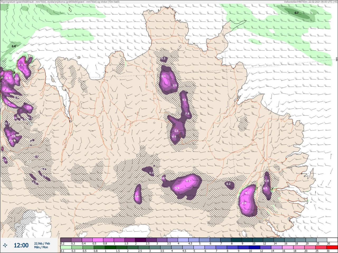
Task: Pick the lower legend light green swatch labeled 0.1
Action: [x=66, y=247]
